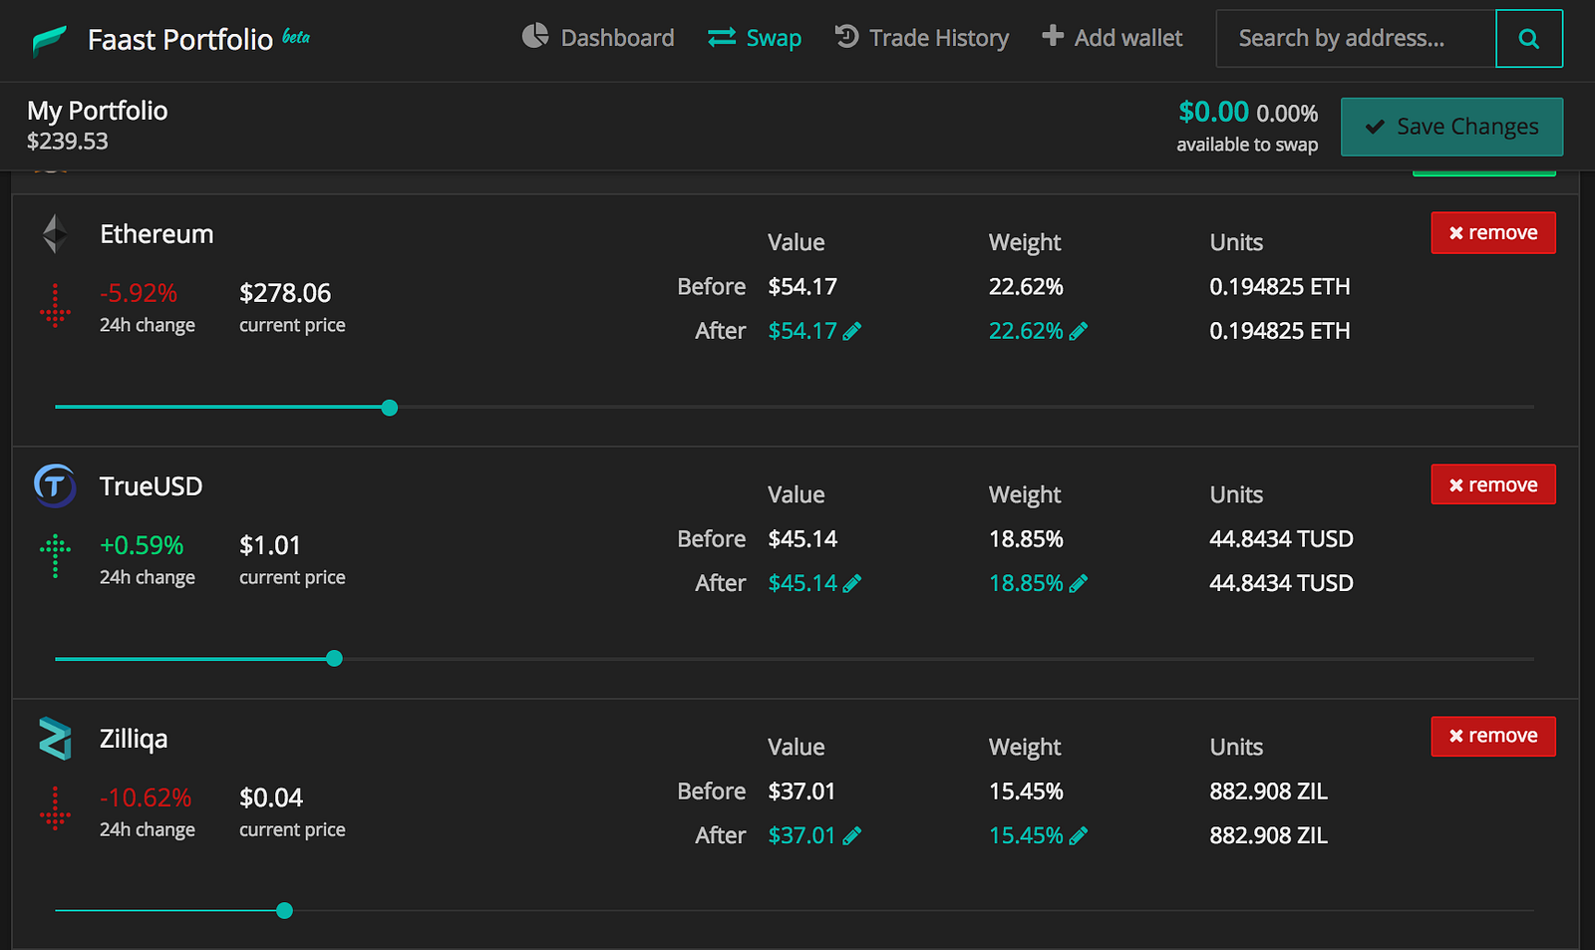Edit Zilliqa after-weight pencil icon
1595x950 pixels.
pos(1079,835)
